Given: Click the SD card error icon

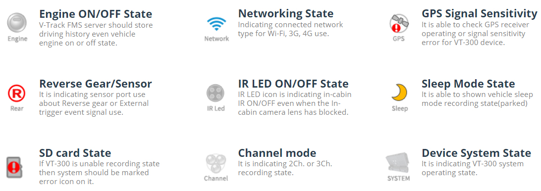Looking at the screenshot, I should point(14,167).
